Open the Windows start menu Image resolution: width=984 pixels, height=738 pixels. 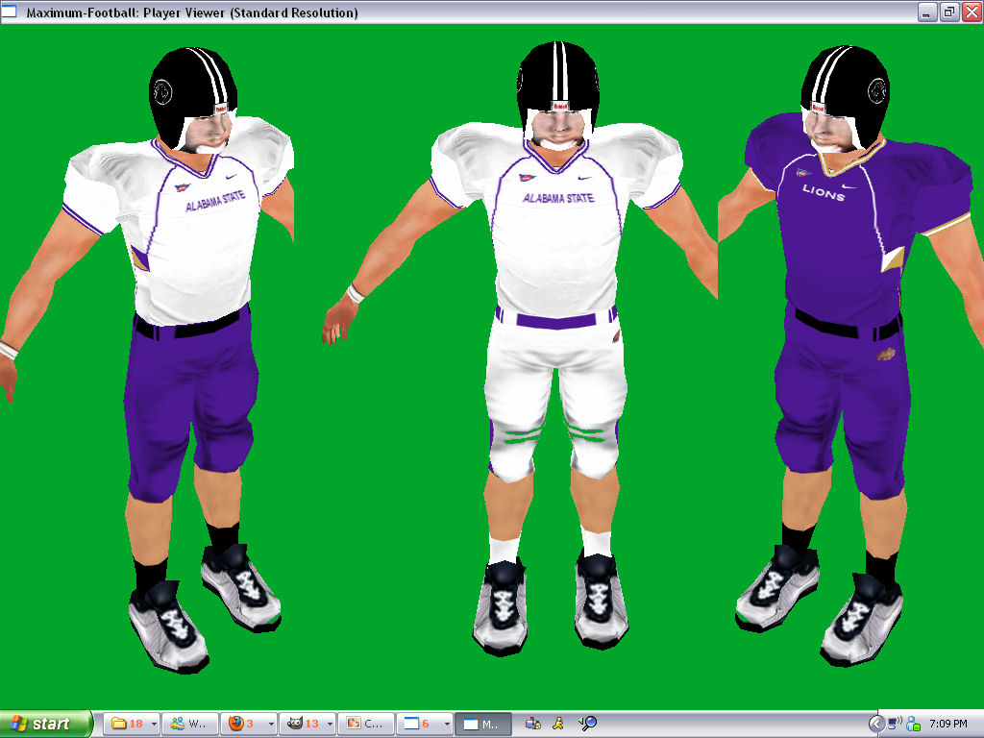pyautogui.click(x=46, y=724)
